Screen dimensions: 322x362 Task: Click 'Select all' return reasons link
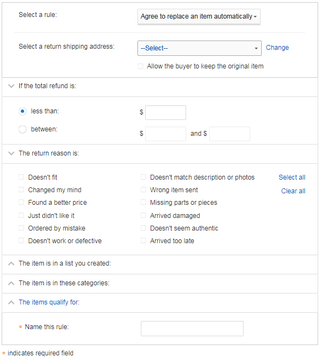point(292,177)
